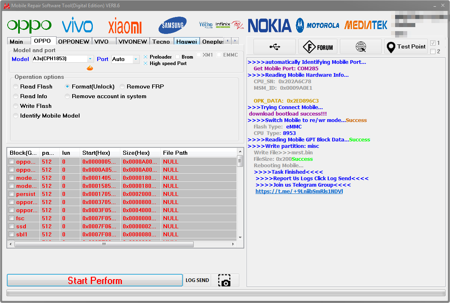Click the File Path column header
Screen dimensions: 450x303
pos(199,153)
